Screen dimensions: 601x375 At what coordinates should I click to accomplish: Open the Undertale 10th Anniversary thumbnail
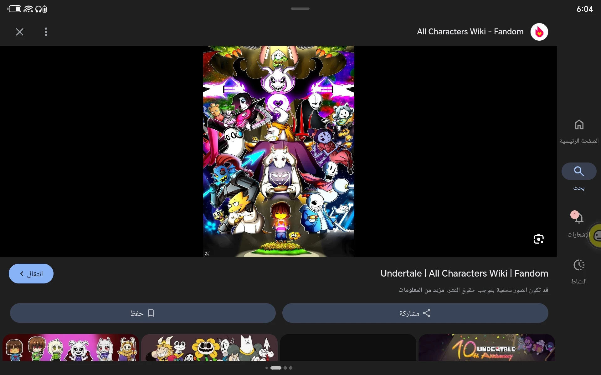click(x=486, y=347)
